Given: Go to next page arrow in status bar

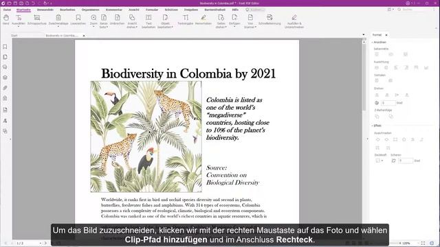Looking at the screenshot, I should pyautogui.click(x=45, y=243).
